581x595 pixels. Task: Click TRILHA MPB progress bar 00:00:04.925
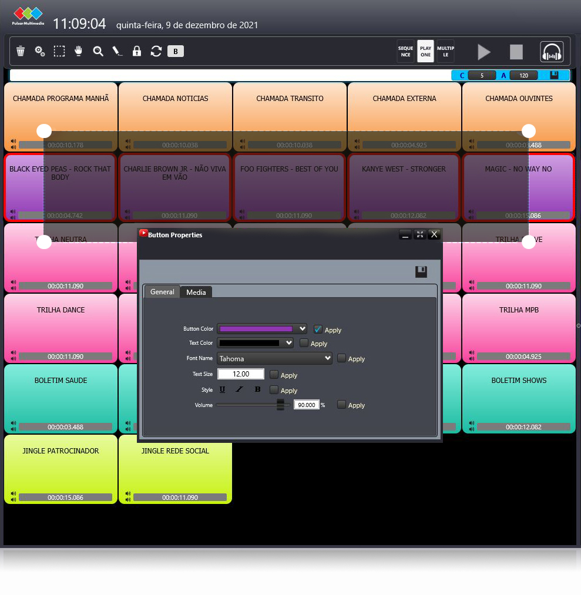coord(523,357)
